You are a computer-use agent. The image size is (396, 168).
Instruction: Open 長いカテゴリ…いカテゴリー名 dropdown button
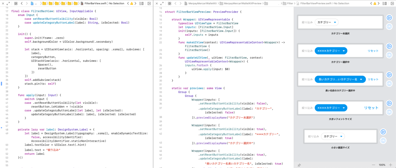[x=340, y=79]
